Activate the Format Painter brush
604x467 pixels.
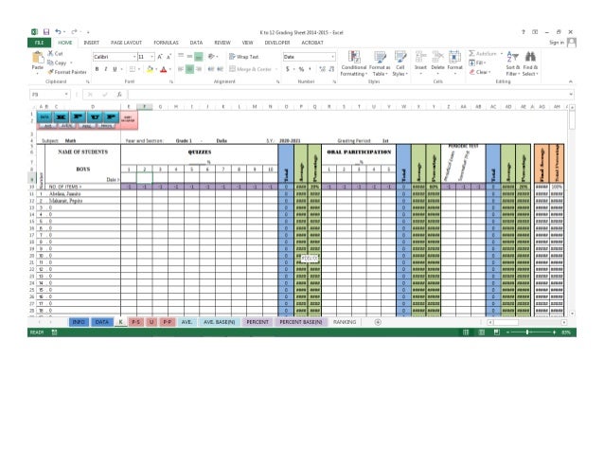point(67,72)
